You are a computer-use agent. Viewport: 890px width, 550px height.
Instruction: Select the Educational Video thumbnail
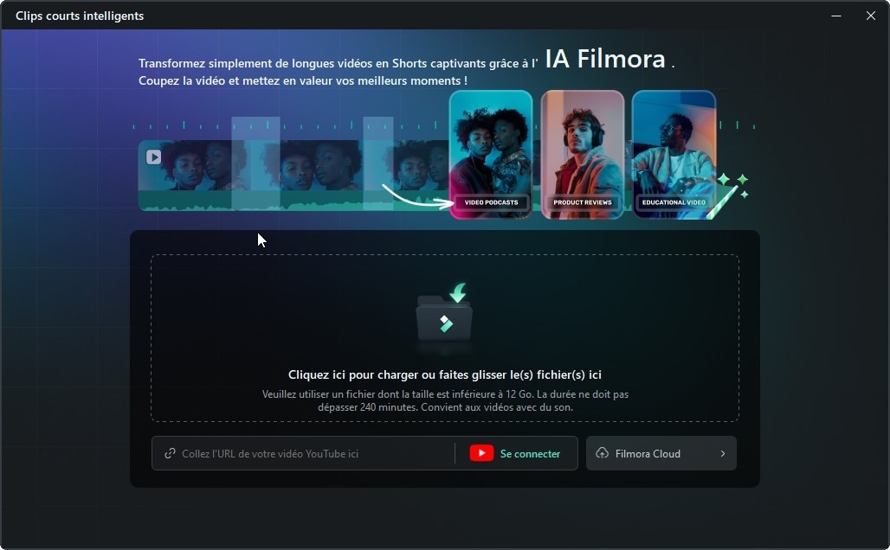pos(674,154)
